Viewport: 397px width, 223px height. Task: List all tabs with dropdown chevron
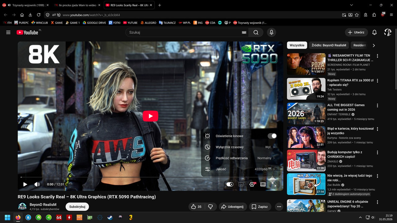351,5
